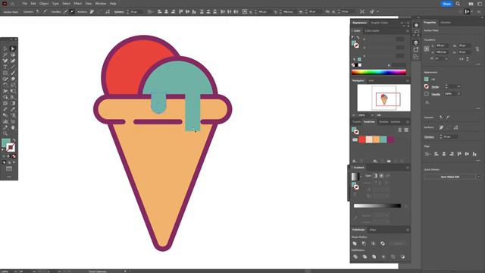Viewport: 485px width, 273px height.
Task: Switch Swatches panel to list view
Action: tap(399, 130)
